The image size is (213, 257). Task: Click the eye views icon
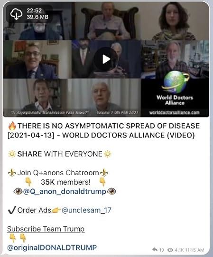(x=170, y=250)
